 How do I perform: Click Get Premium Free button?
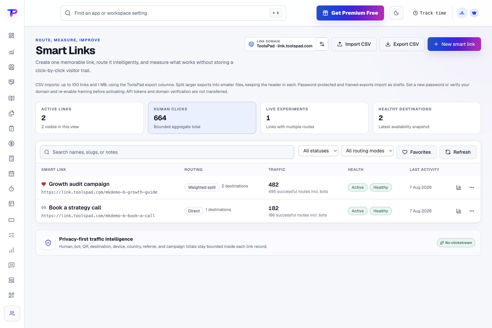click(x=350, y=13)
